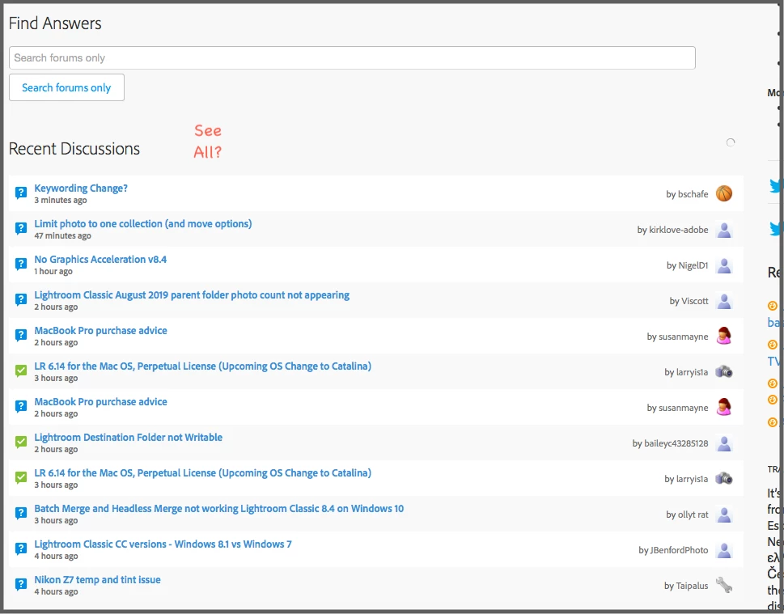Viewport: 784px width, 614px height.
Task: Click author name JBenfordPhoto
Action: [680, 550]
